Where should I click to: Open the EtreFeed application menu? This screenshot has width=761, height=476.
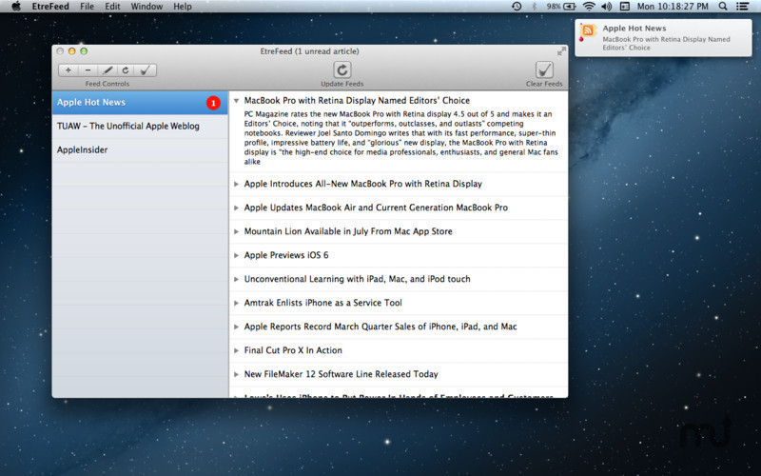pyautogui.click(x=50, y=7)
